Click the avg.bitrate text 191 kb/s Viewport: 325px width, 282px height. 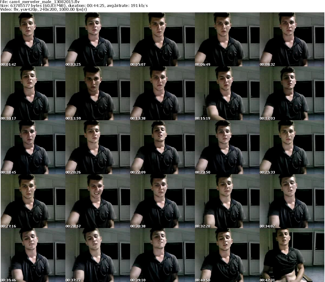click(x=139, y=6)
